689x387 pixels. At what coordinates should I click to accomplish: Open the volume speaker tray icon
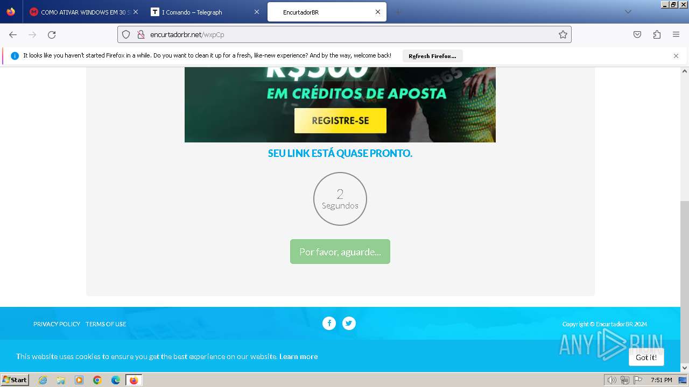click(x=611, y=380)
